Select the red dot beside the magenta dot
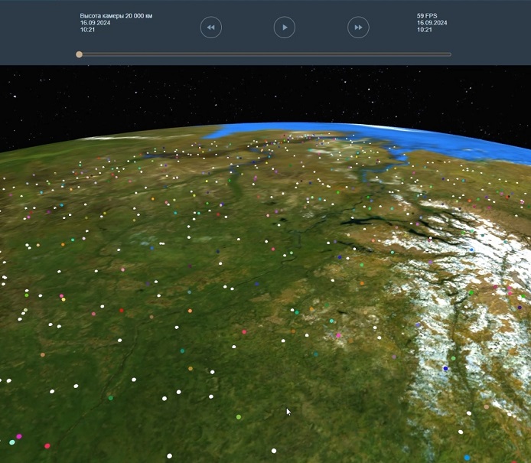The width and height of the screenshot is (531, 463). point(47,445)
